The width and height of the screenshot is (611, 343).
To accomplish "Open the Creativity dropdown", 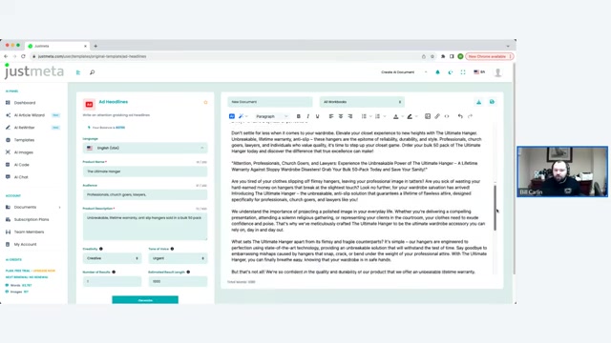I will pyautogui.click(x=112, y=258).
